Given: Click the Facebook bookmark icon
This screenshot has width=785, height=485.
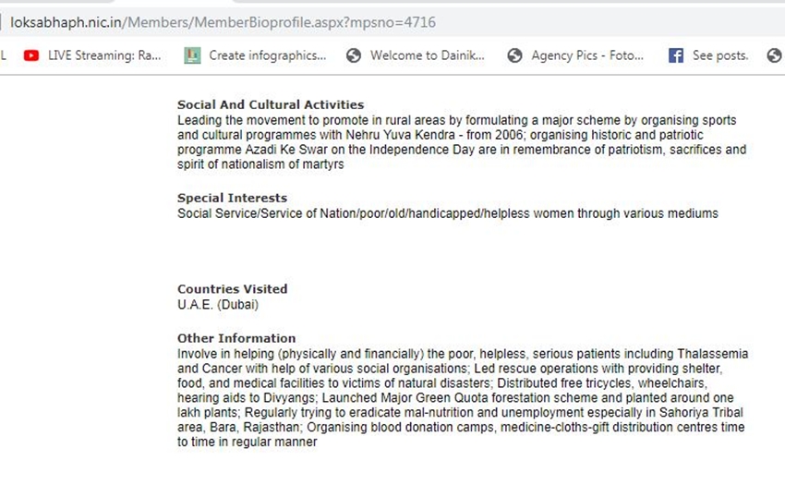Looking at the screenshot, I should 676,55.
